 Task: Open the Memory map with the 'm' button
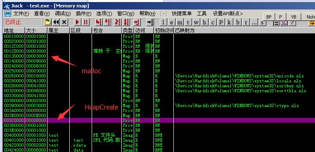point(180,22)
